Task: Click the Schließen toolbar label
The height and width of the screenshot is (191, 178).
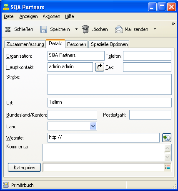Action: click(x=24, y=29)
